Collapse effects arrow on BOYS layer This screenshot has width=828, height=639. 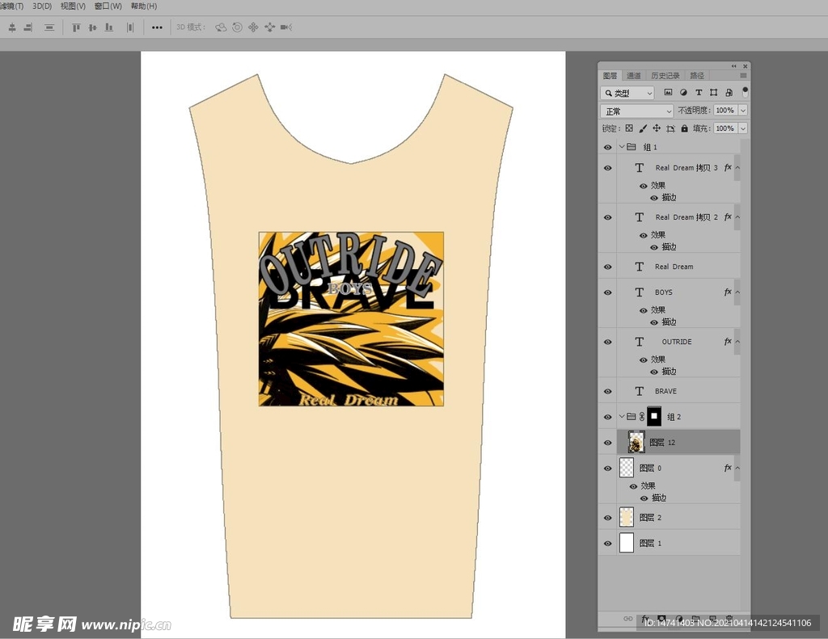pyautogui.click(x=737, y=292)
